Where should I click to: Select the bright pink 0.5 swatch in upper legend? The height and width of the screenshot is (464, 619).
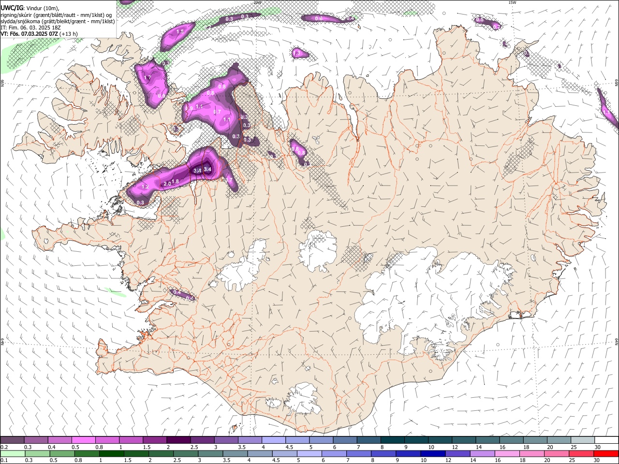pos(84,440)
